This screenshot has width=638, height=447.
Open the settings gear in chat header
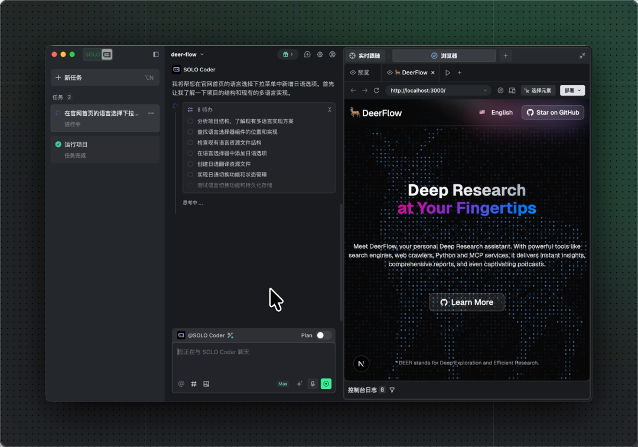pos(320,54)
